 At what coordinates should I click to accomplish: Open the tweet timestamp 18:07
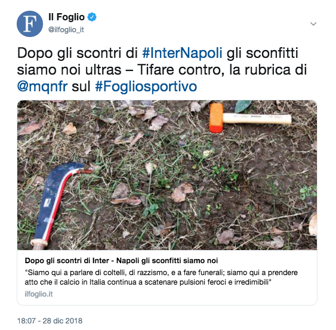pos(26,321)
